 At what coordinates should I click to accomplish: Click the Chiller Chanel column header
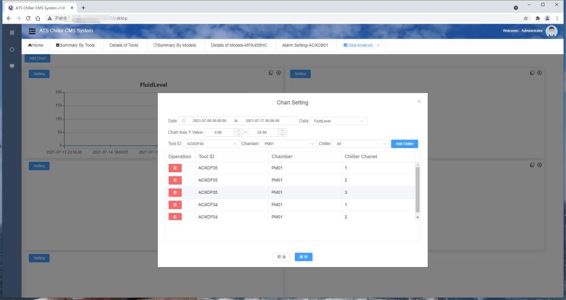[361, 156]
